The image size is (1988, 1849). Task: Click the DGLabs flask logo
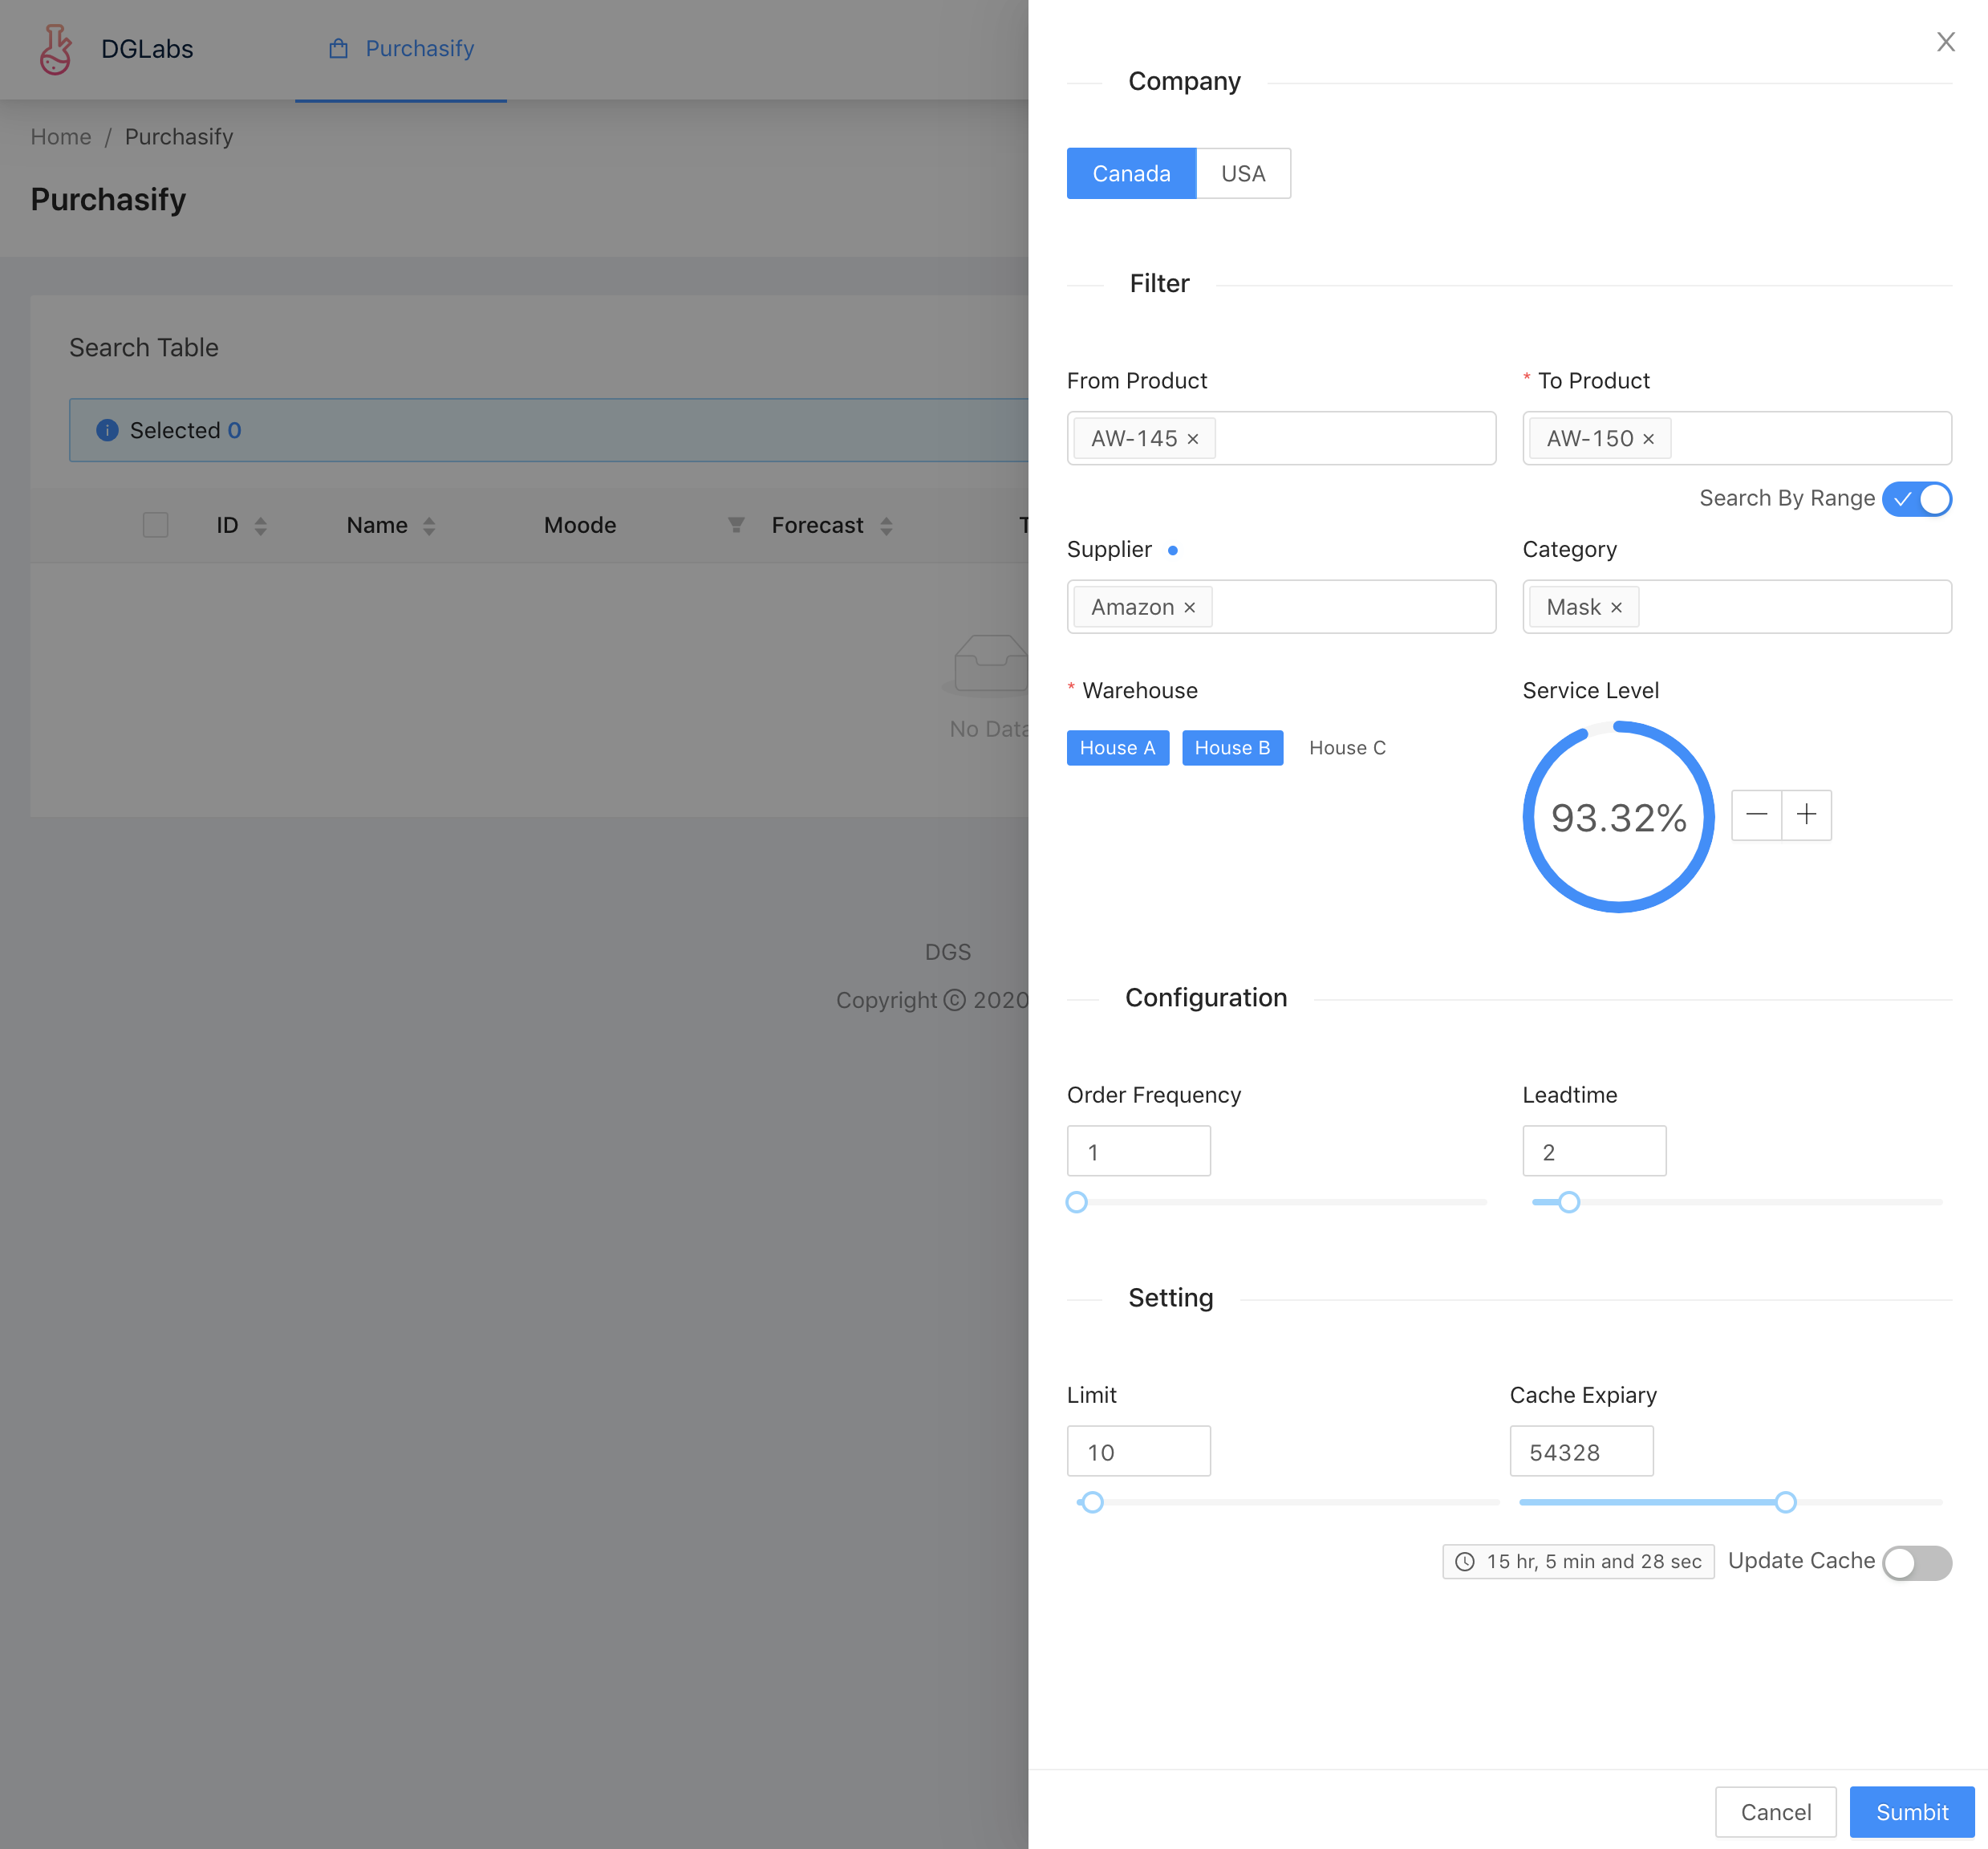[55, 49]
